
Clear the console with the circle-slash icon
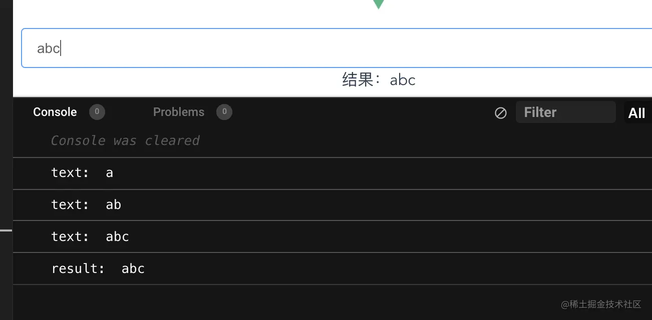[500, 113]
